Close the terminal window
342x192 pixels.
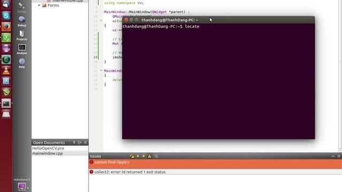coord(126,20)
